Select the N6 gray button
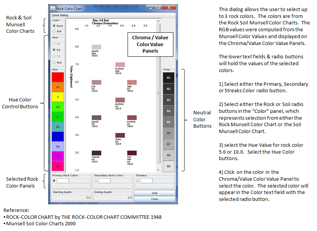 [x=168, y=133]
